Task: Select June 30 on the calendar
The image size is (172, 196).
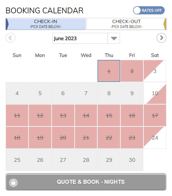Action: click(132, 160)
